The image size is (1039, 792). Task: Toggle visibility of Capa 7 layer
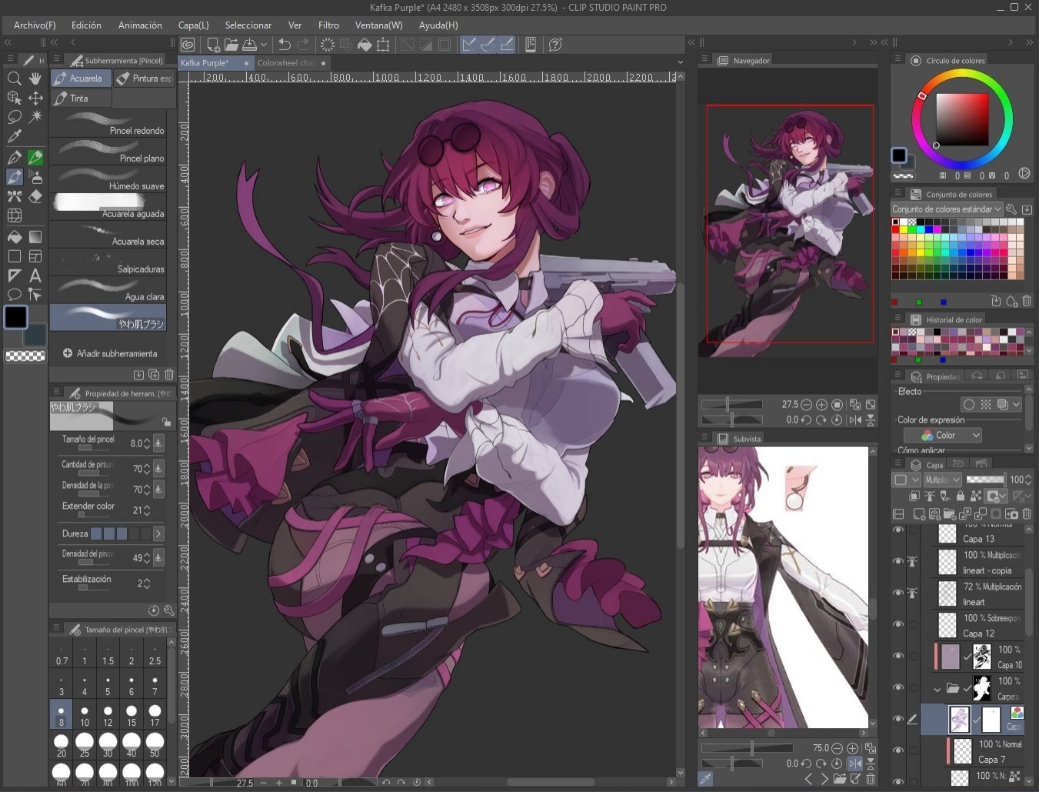click(898, 750)
